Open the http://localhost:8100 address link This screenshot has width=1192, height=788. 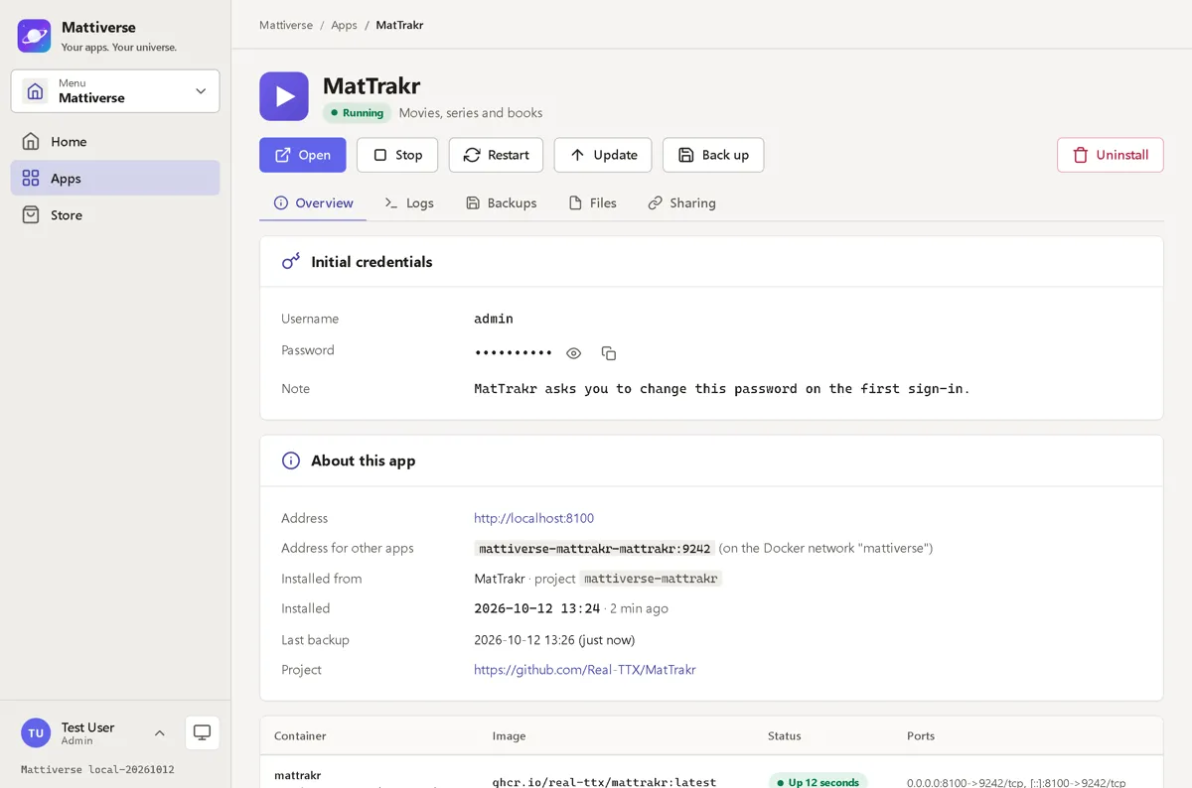point(534,518)
